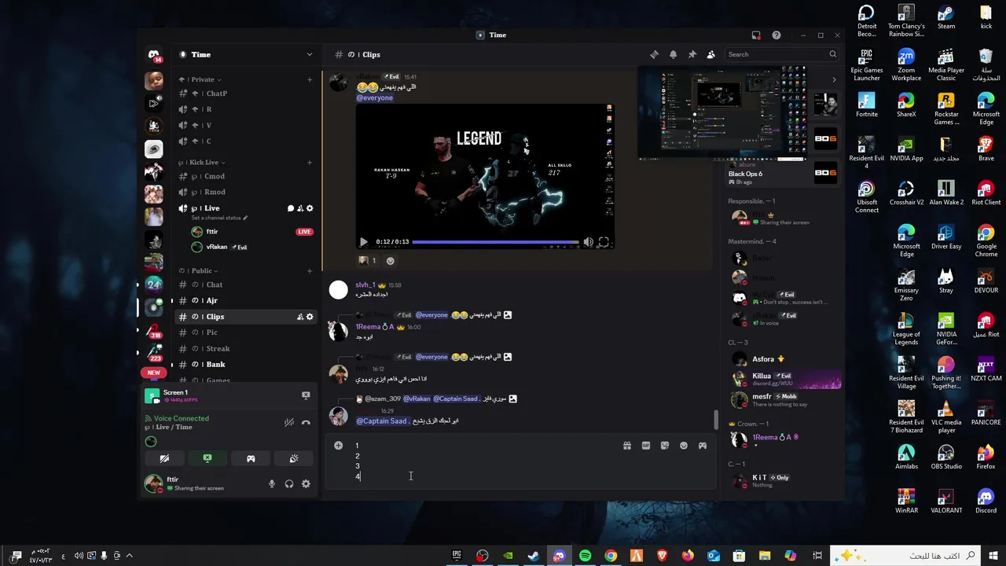Open user settings gear

point(306,484)
